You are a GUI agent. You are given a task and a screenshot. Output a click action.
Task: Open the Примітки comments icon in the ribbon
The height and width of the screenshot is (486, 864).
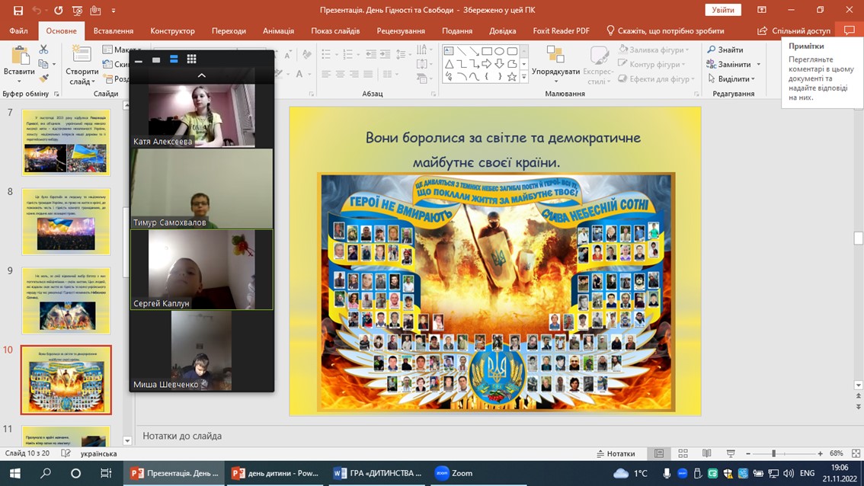click(850, 31)
